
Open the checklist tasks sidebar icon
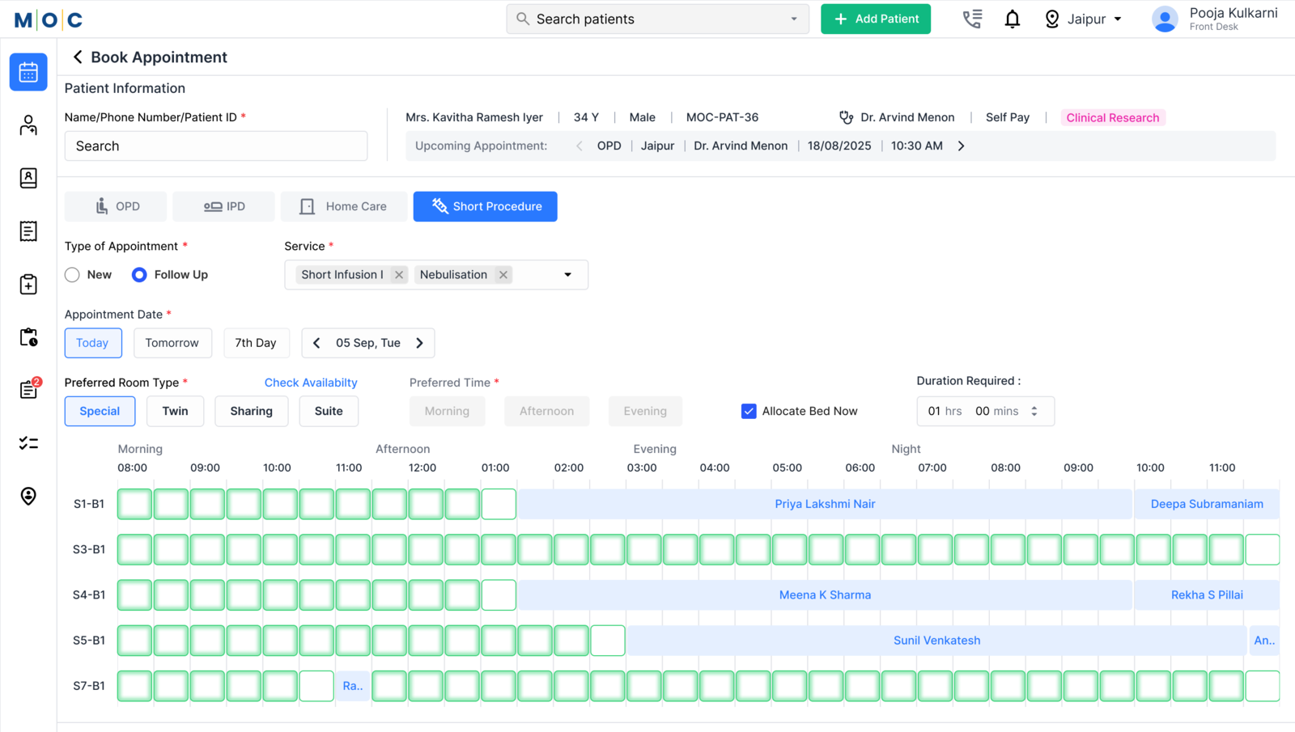[x=28, y=443]
